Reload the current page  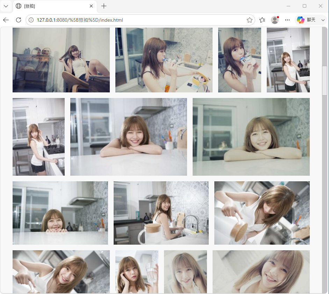tap(19, 20)
